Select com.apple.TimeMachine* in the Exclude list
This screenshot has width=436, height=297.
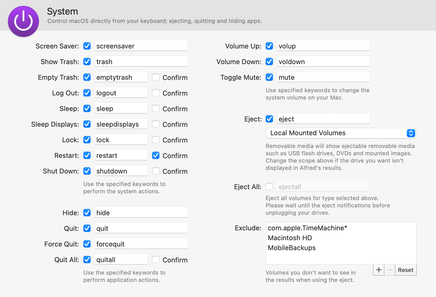[307, 228]
